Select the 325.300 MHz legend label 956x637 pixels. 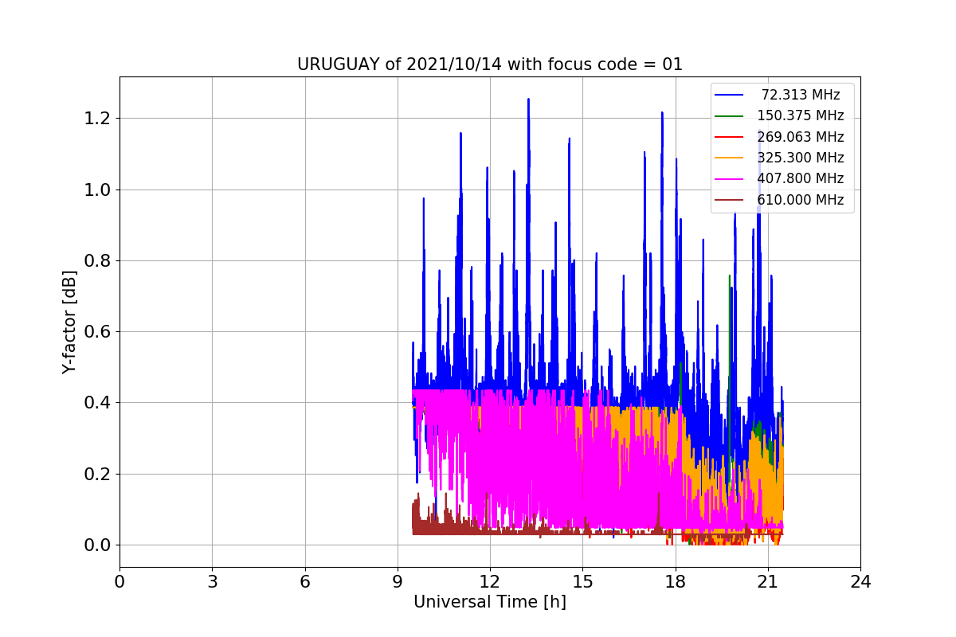801,158
